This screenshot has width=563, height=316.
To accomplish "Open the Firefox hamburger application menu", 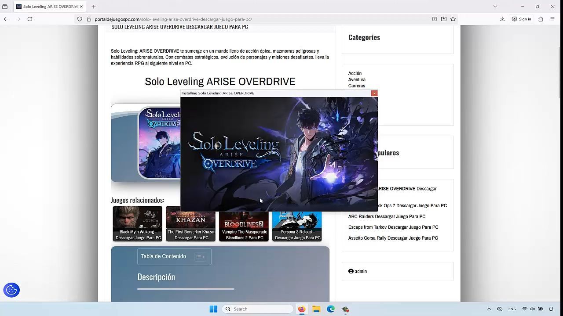I will click(x=552, y=19).
